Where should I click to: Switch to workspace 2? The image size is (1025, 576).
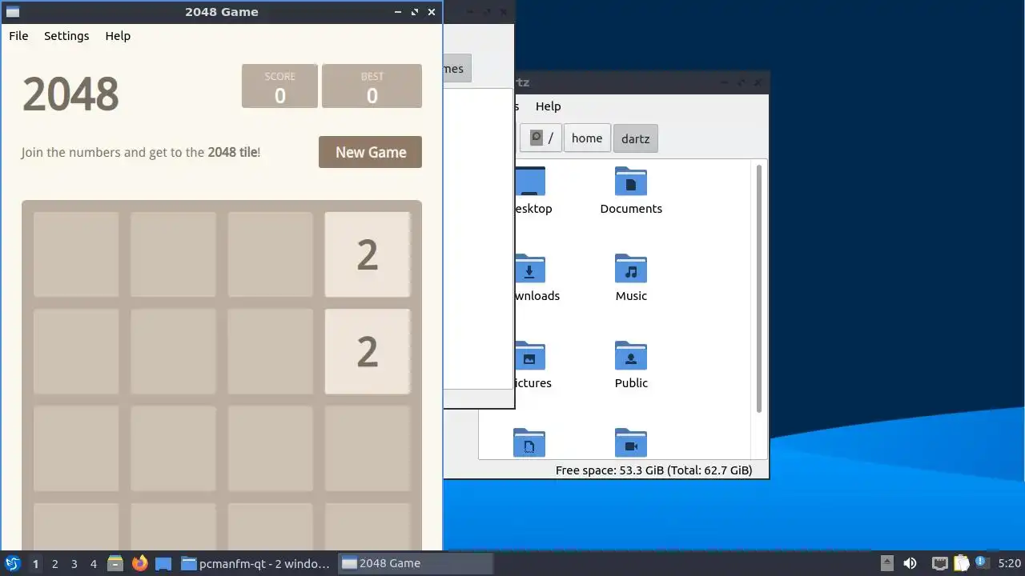click(55, 563)
